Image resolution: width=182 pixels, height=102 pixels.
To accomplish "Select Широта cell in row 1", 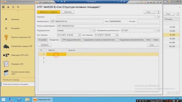I will tap(56, 54).
